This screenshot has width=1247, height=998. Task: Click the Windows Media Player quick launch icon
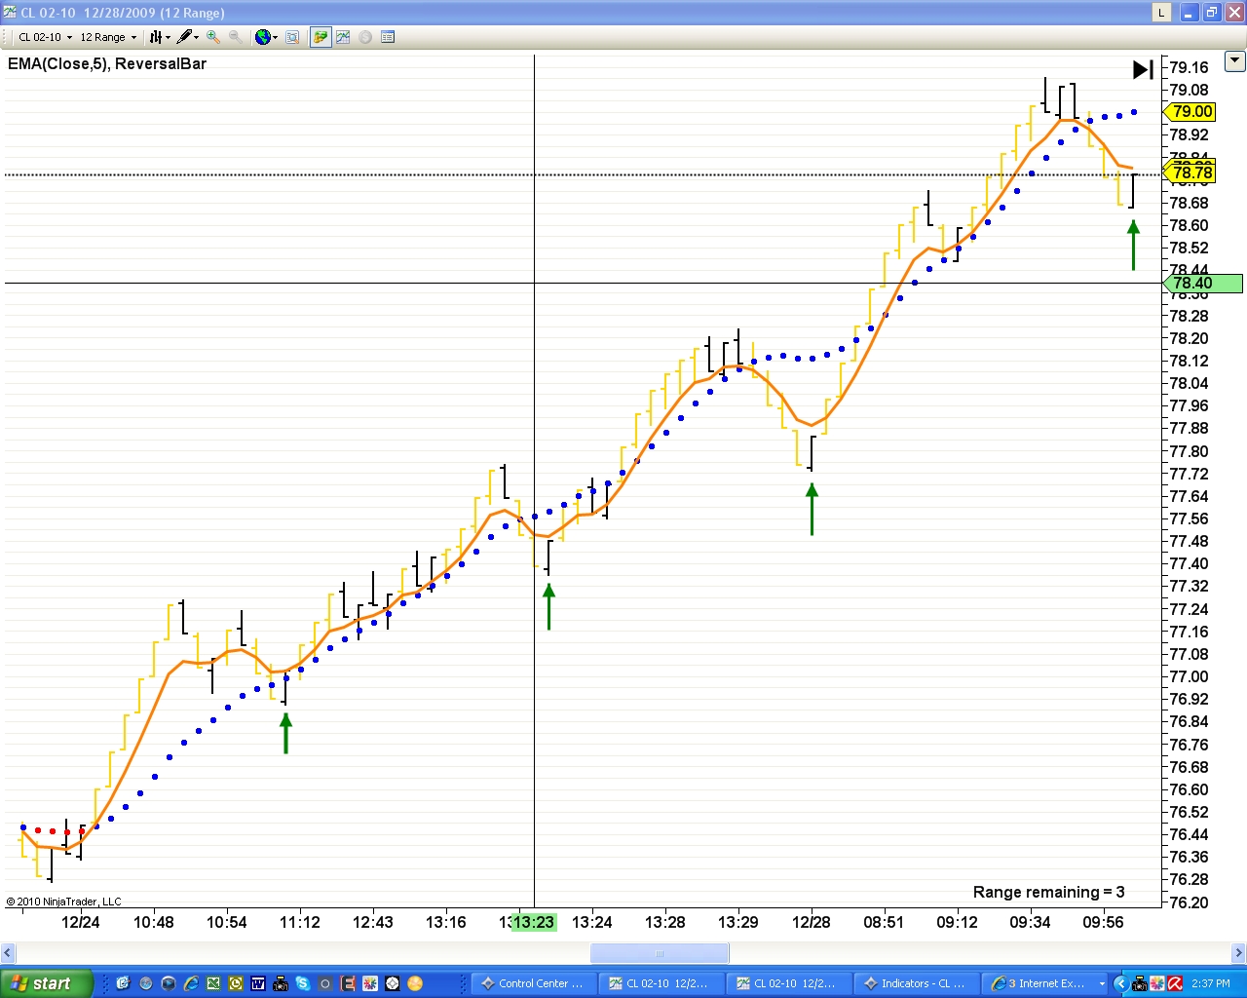pos(169,983)
